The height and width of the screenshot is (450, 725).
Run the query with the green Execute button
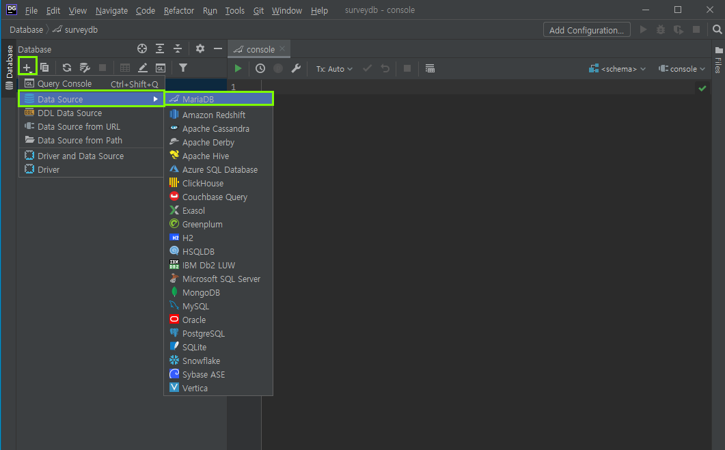(238, 68)
